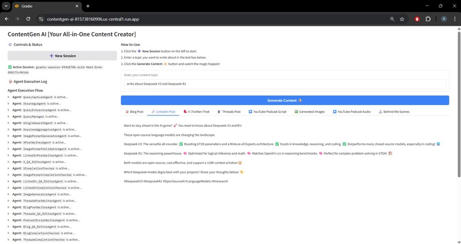Bookmark this page with star icon
The image size is (461, 244).
pos(402,19)
